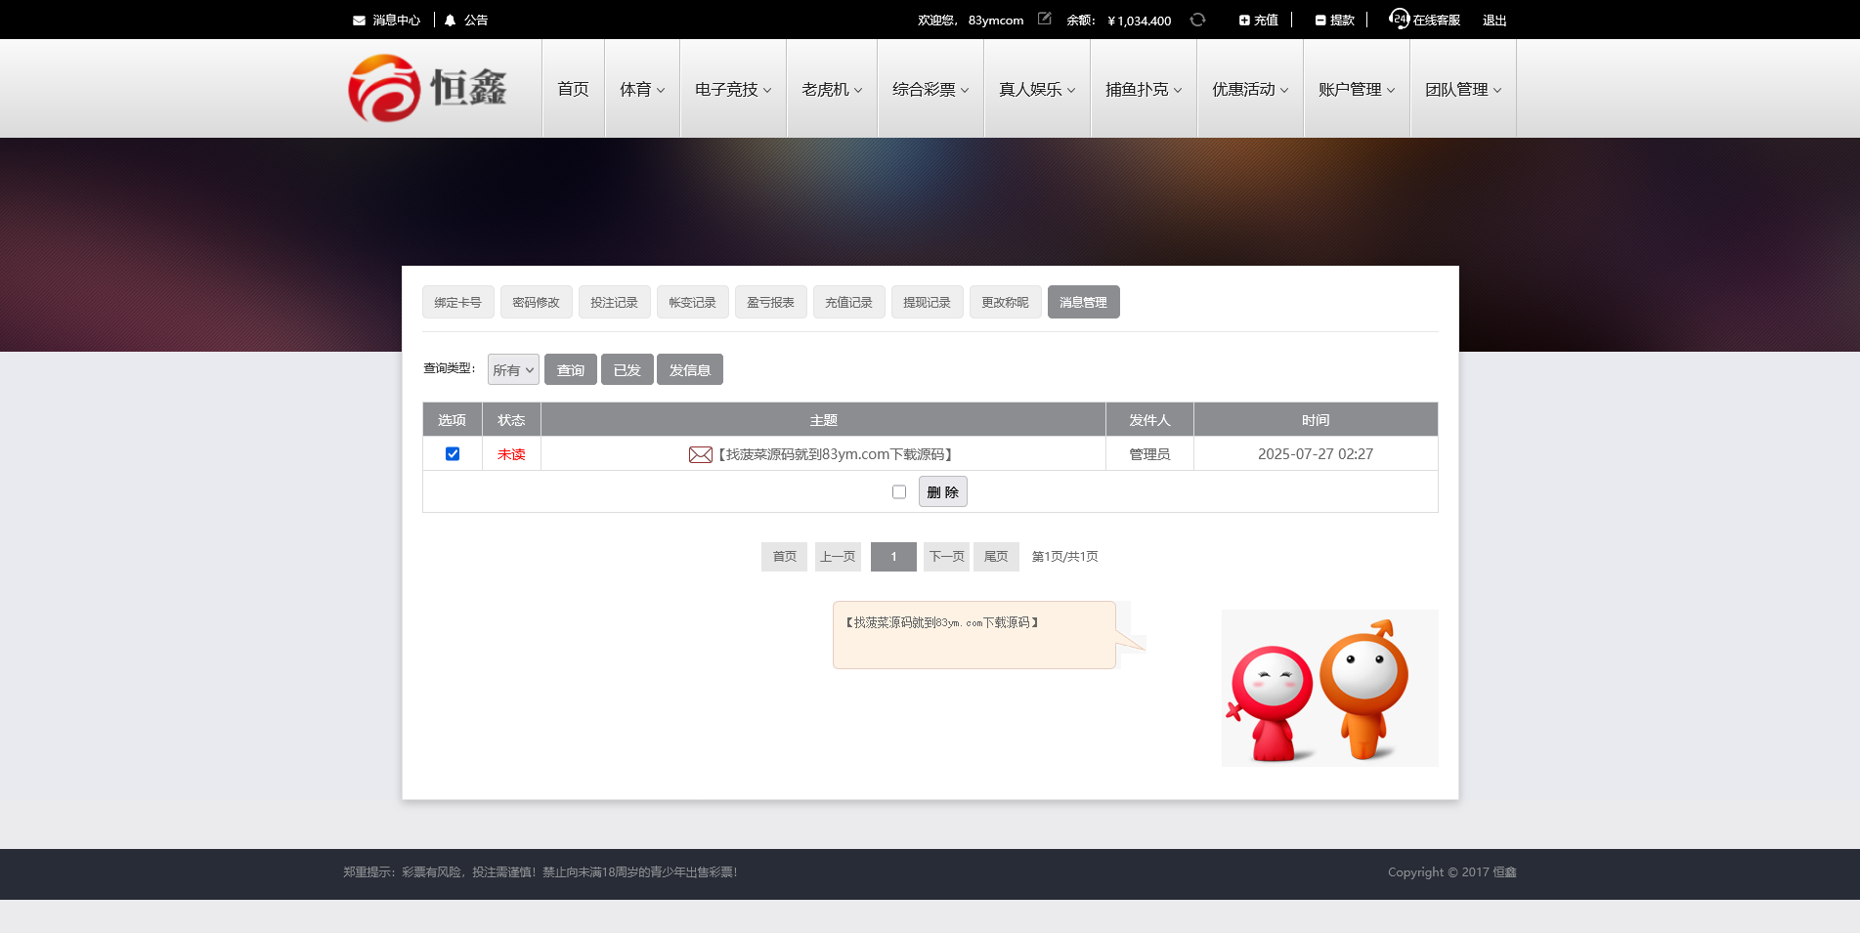
Task: Click the 主题 column header
Action: 823,420
